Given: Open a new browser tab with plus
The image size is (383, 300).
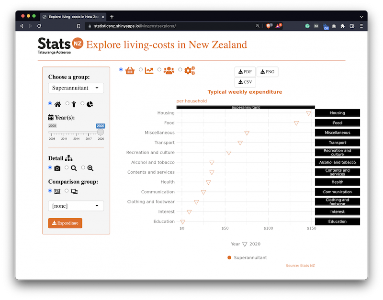Looking at the screenshot, I should (x=112, y=17).
